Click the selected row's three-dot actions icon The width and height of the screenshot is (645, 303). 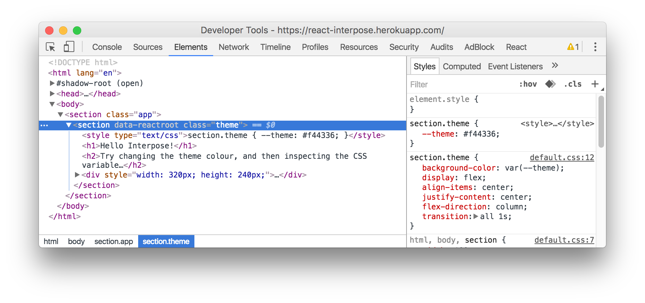(x=44, y=125)
